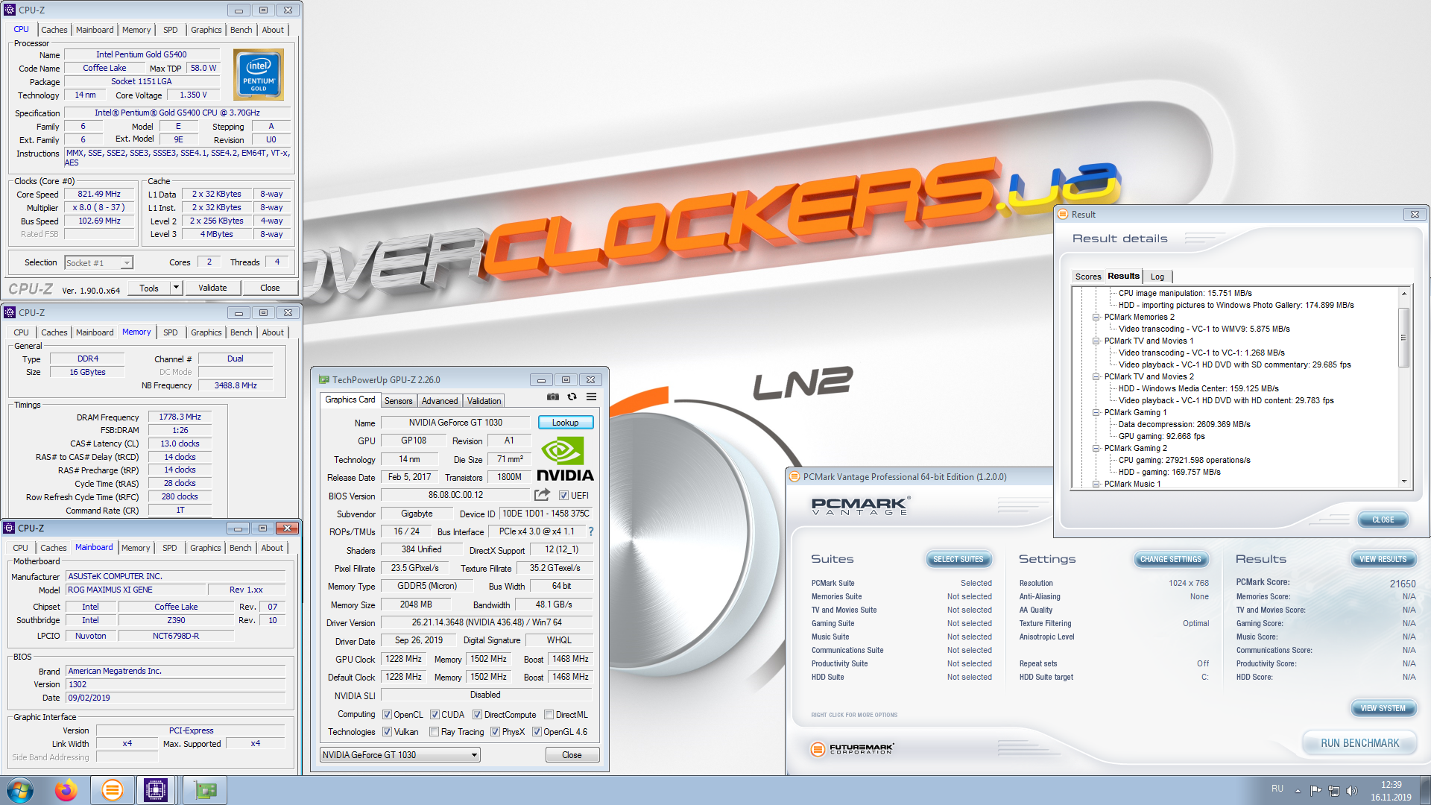Click the CHANGE SETTINGS button

[x=1171, y=559]
